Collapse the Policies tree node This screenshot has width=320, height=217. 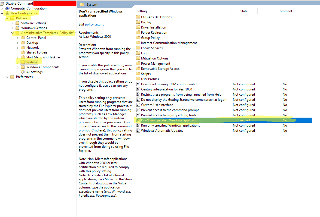tap(7, 18)
